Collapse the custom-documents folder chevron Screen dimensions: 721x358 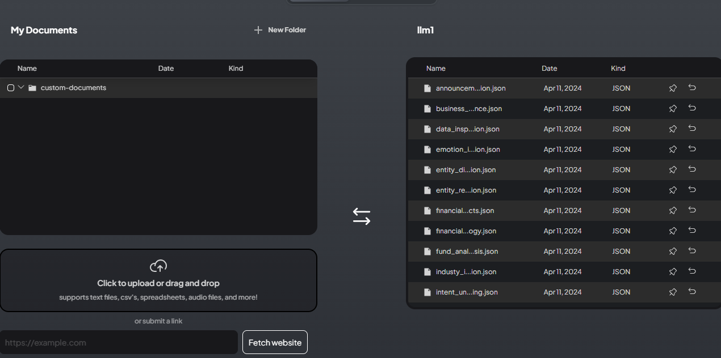pyautogui.click(x=21, y=87)
